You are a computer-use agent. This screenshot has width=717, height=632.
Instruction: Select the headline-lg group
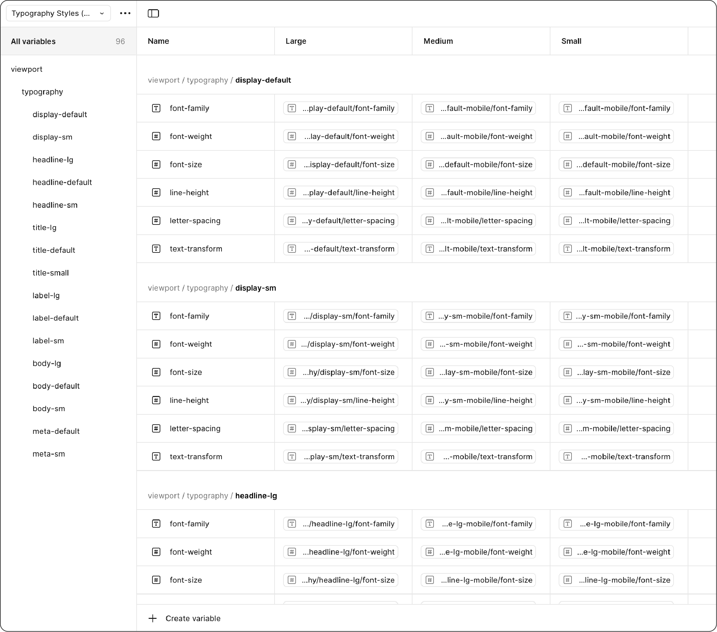53,160
